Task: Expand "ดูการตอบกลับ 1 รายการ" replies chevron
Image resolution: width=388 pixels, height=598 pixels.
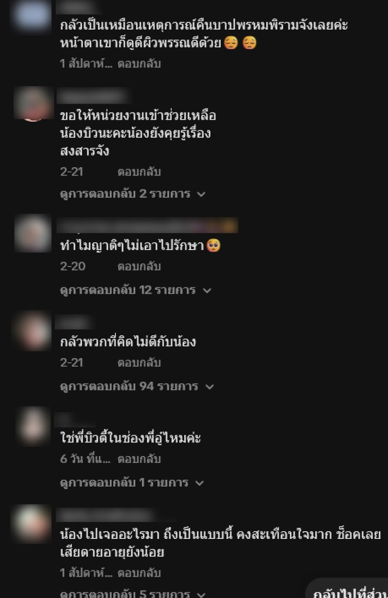Action: [x=199, y=483]
